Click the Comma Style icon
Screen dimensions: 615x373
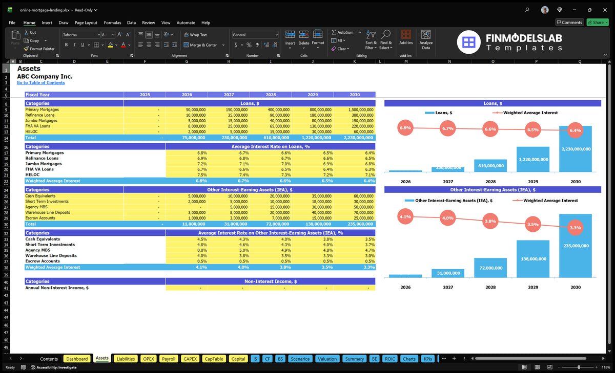257,45
